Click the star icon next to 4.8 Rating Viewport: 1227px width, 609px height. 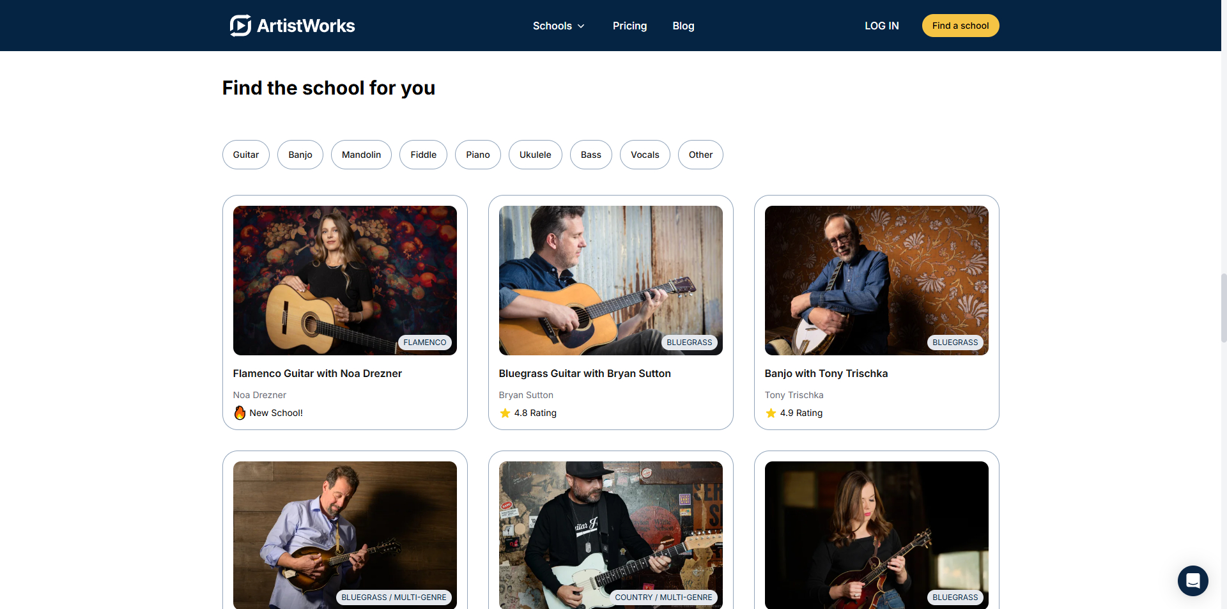(x=505, y=413)
